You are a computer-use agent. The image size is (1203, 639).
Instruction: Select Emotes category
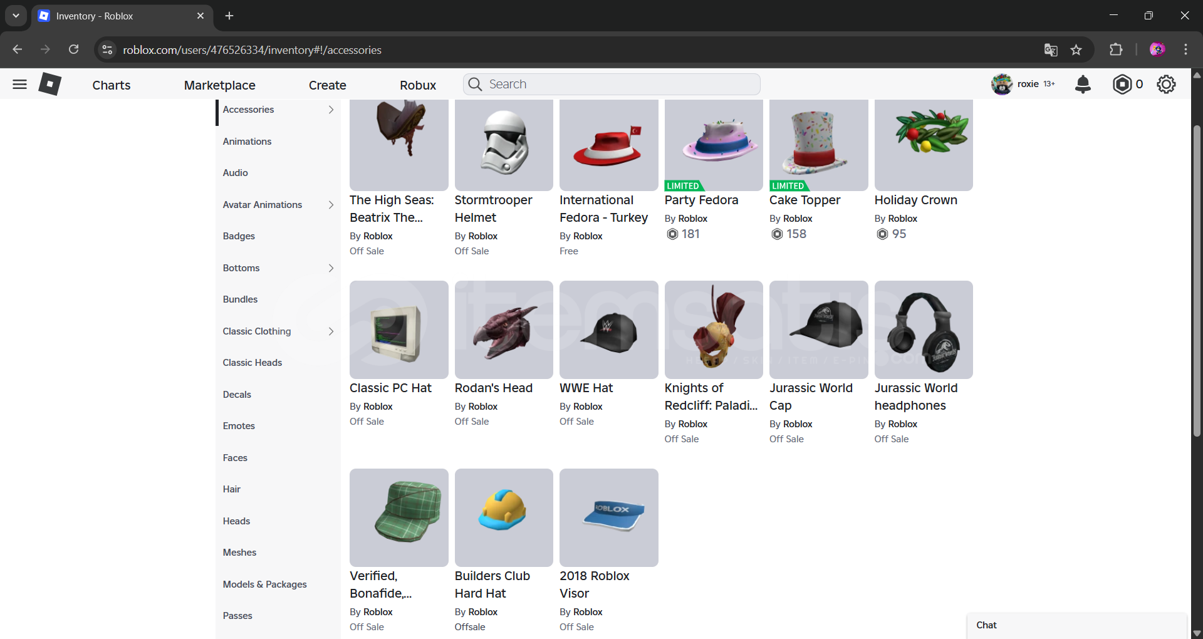[239, 426]
